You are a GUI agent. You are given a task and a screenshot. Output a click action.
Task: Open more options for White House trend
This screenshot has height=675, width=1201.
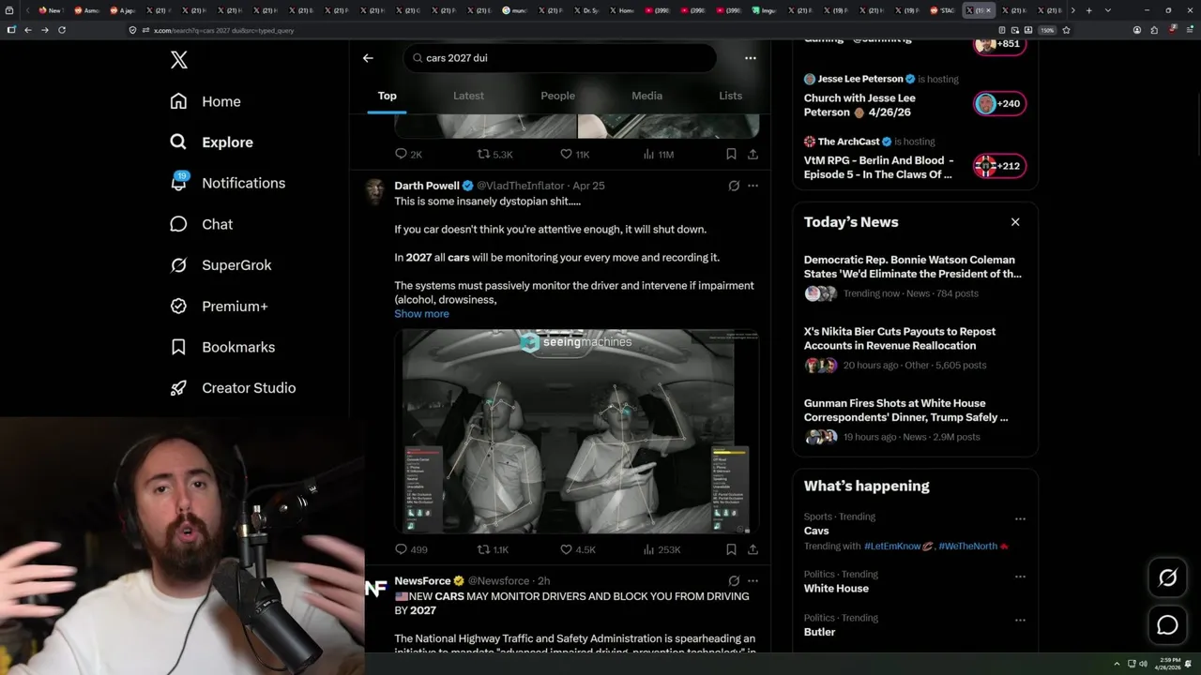pyautogui.click(x=1020, y=577)
